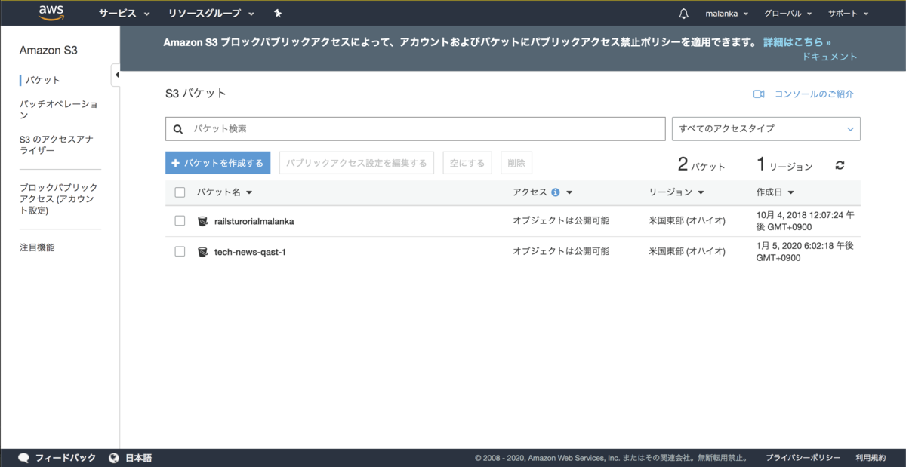Click the 日本語 language selector
Screen dimensions: 906x467
(138, 458)
